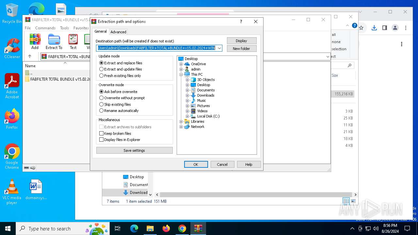Click Chrome downloads icon in browser toolbar
This screenshot has height=235, width=418.
click(374, 28)
